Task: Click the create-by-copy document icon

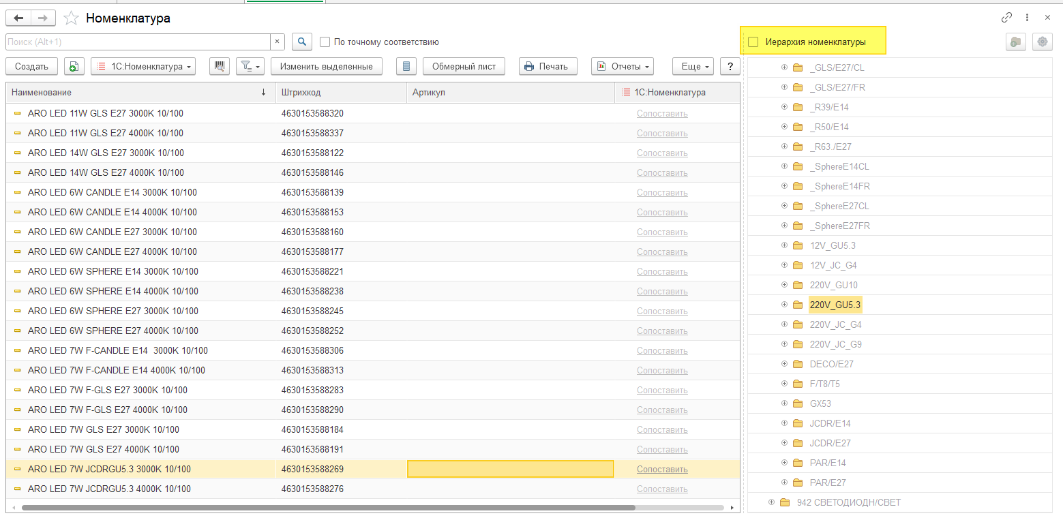Action: [74, 66]
